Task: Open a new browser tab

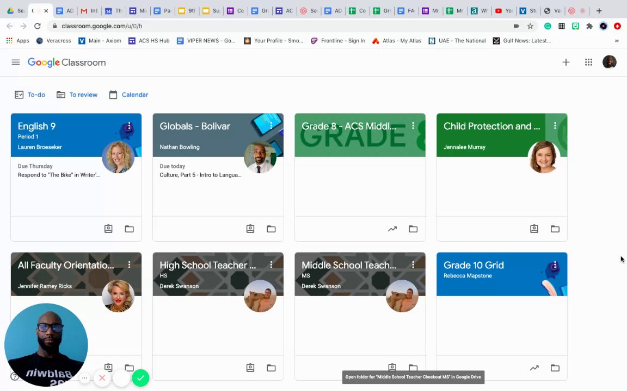Action: 599,11
